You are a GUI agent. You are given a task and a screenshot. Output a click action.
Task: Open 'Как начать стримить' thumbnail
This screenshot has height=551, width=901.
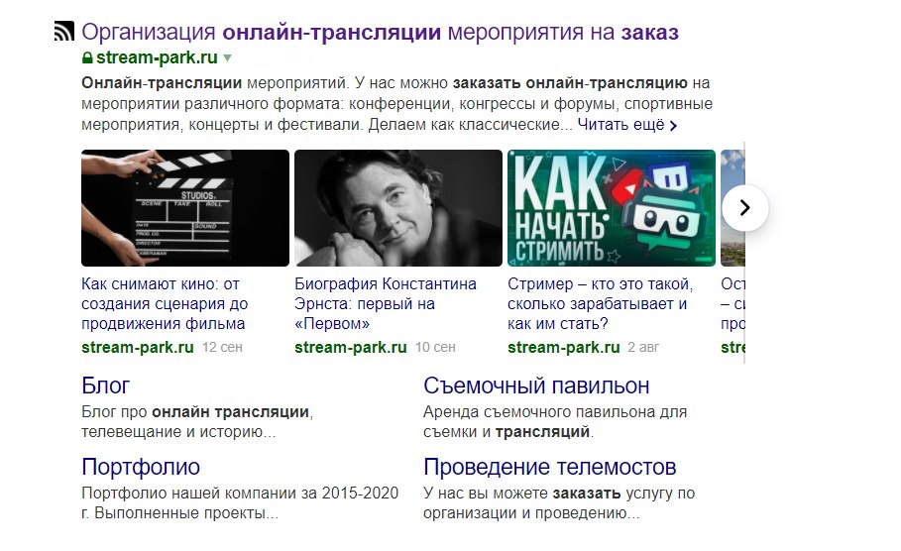point(612,208)
